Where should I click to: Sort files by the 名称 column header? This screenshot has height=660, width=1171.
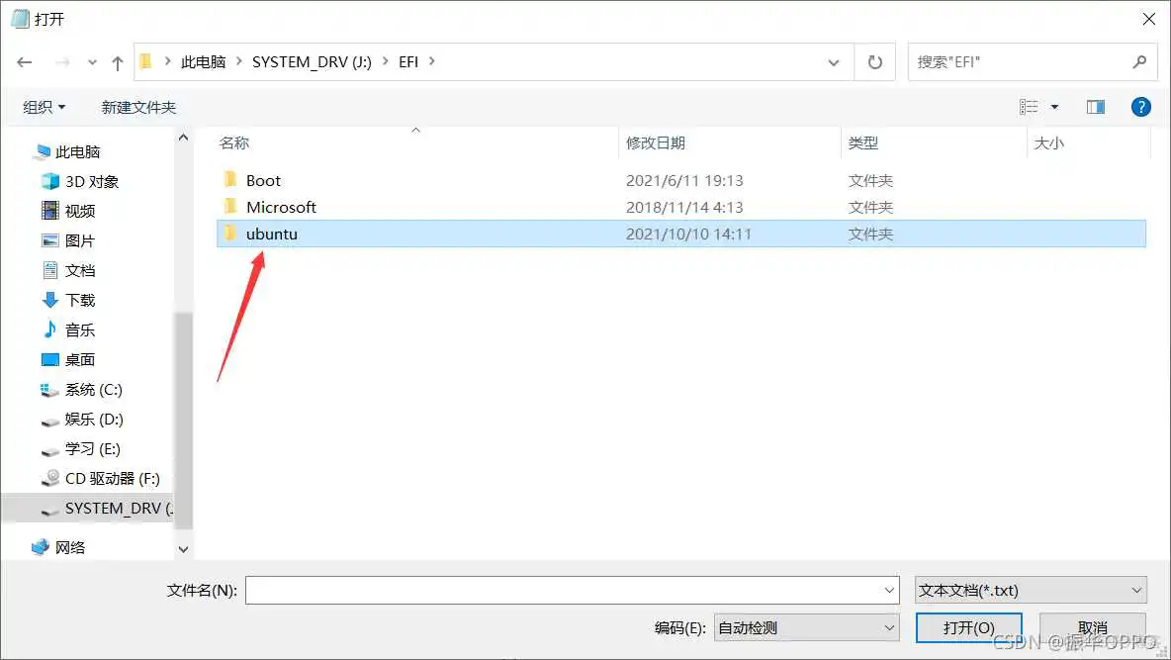[233, 142]
